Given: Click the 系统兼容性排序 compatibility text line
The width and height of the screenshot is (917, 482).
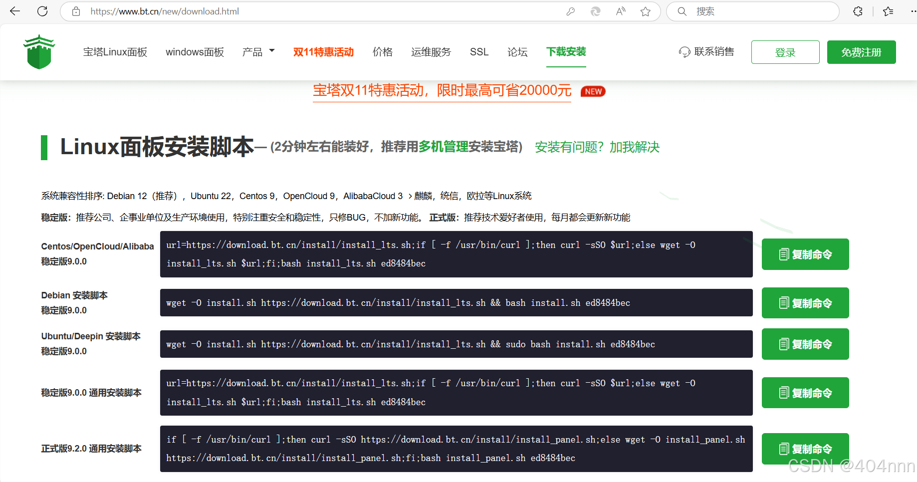Looking at the screenshot, I should (x=286, y=196).
